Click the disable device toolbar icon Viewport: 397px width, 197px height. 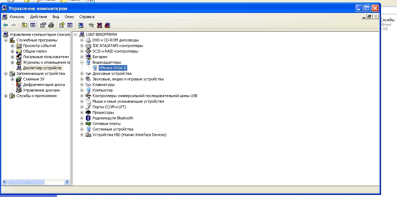pyautogui.click(x=107, y=25)
